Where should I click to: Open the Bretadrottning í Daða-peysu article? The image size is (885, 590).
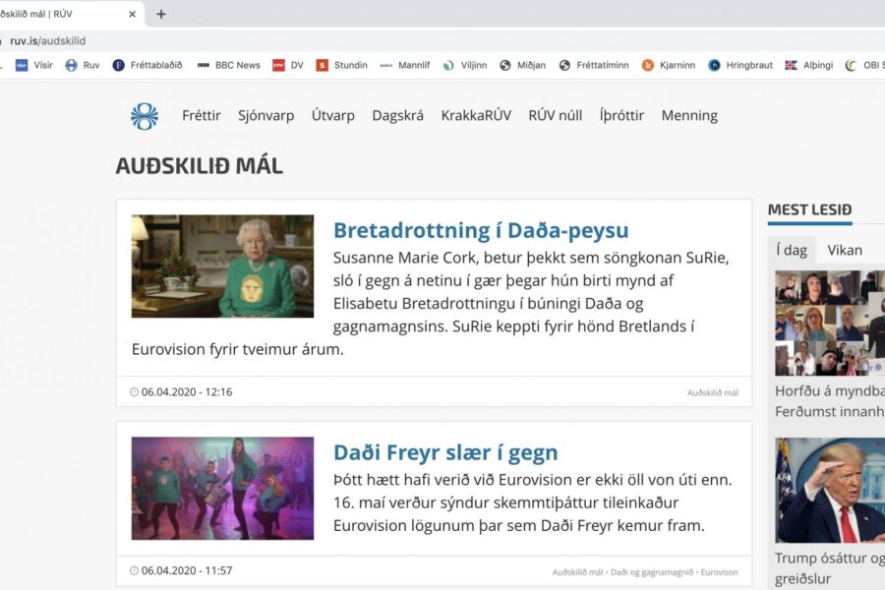481,230
